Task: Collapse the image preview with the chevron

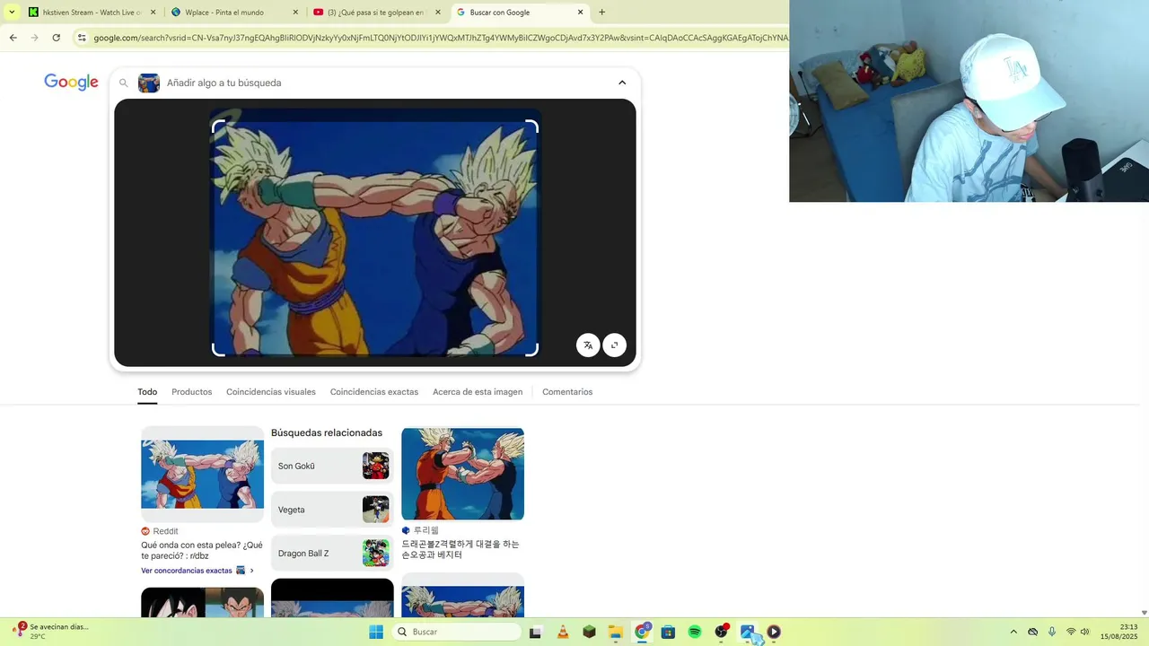Action: point(622,83)
